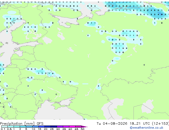Click legend scale label "35"
Viewport: 169px width, 130px height.
point(64,129)
